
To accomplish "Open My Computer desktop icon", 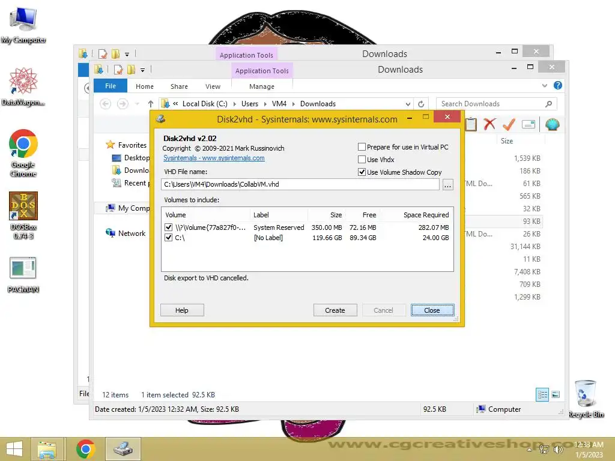I will [23, 24].
